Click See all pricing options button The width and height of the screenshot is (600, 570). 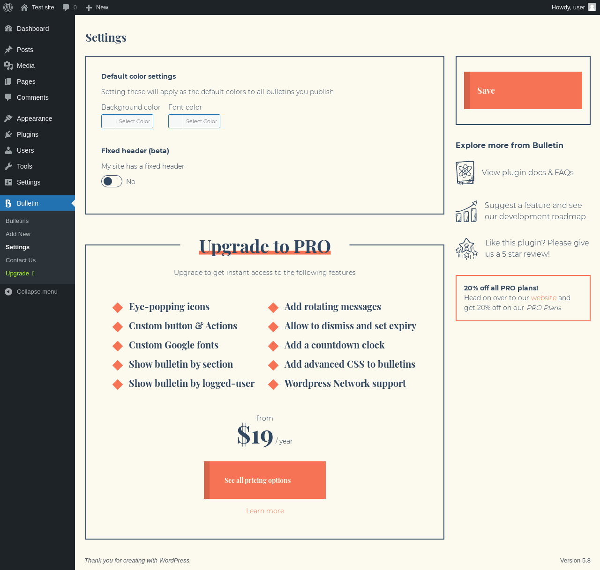pos(265,480)
